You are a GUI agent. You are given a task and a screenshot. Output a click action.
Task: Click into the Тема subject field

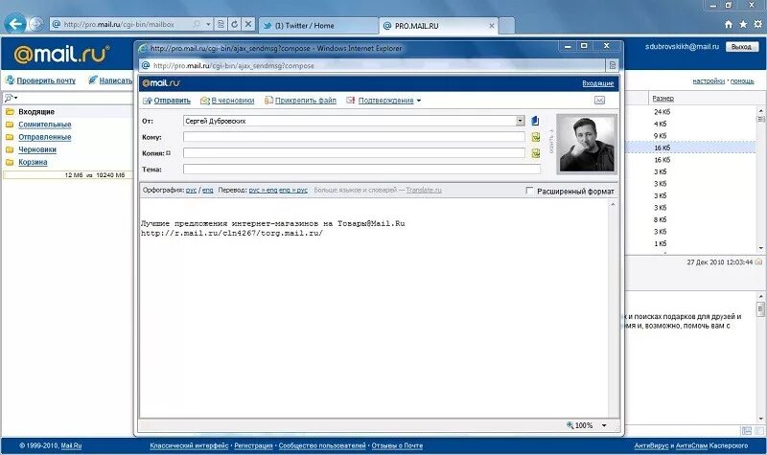click(362, 170)
